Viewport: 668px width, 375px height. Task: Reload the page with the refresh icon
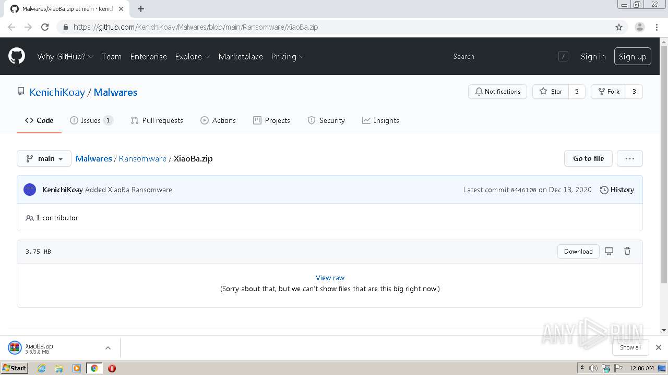tap(45, 27)
